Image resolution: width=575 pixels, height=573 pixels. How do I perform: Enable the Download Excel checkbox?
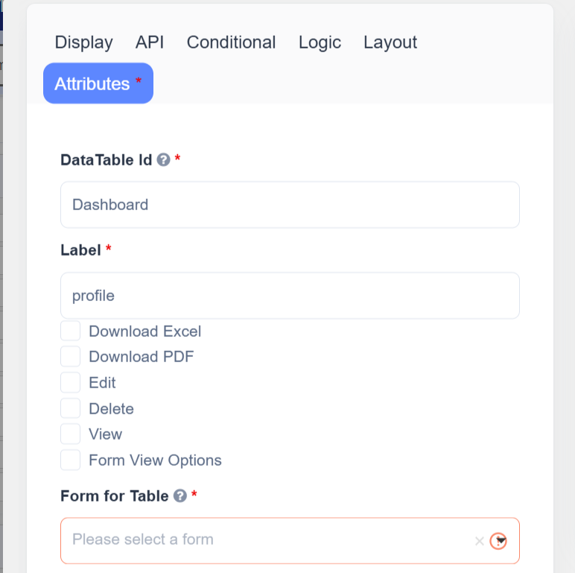71,331
